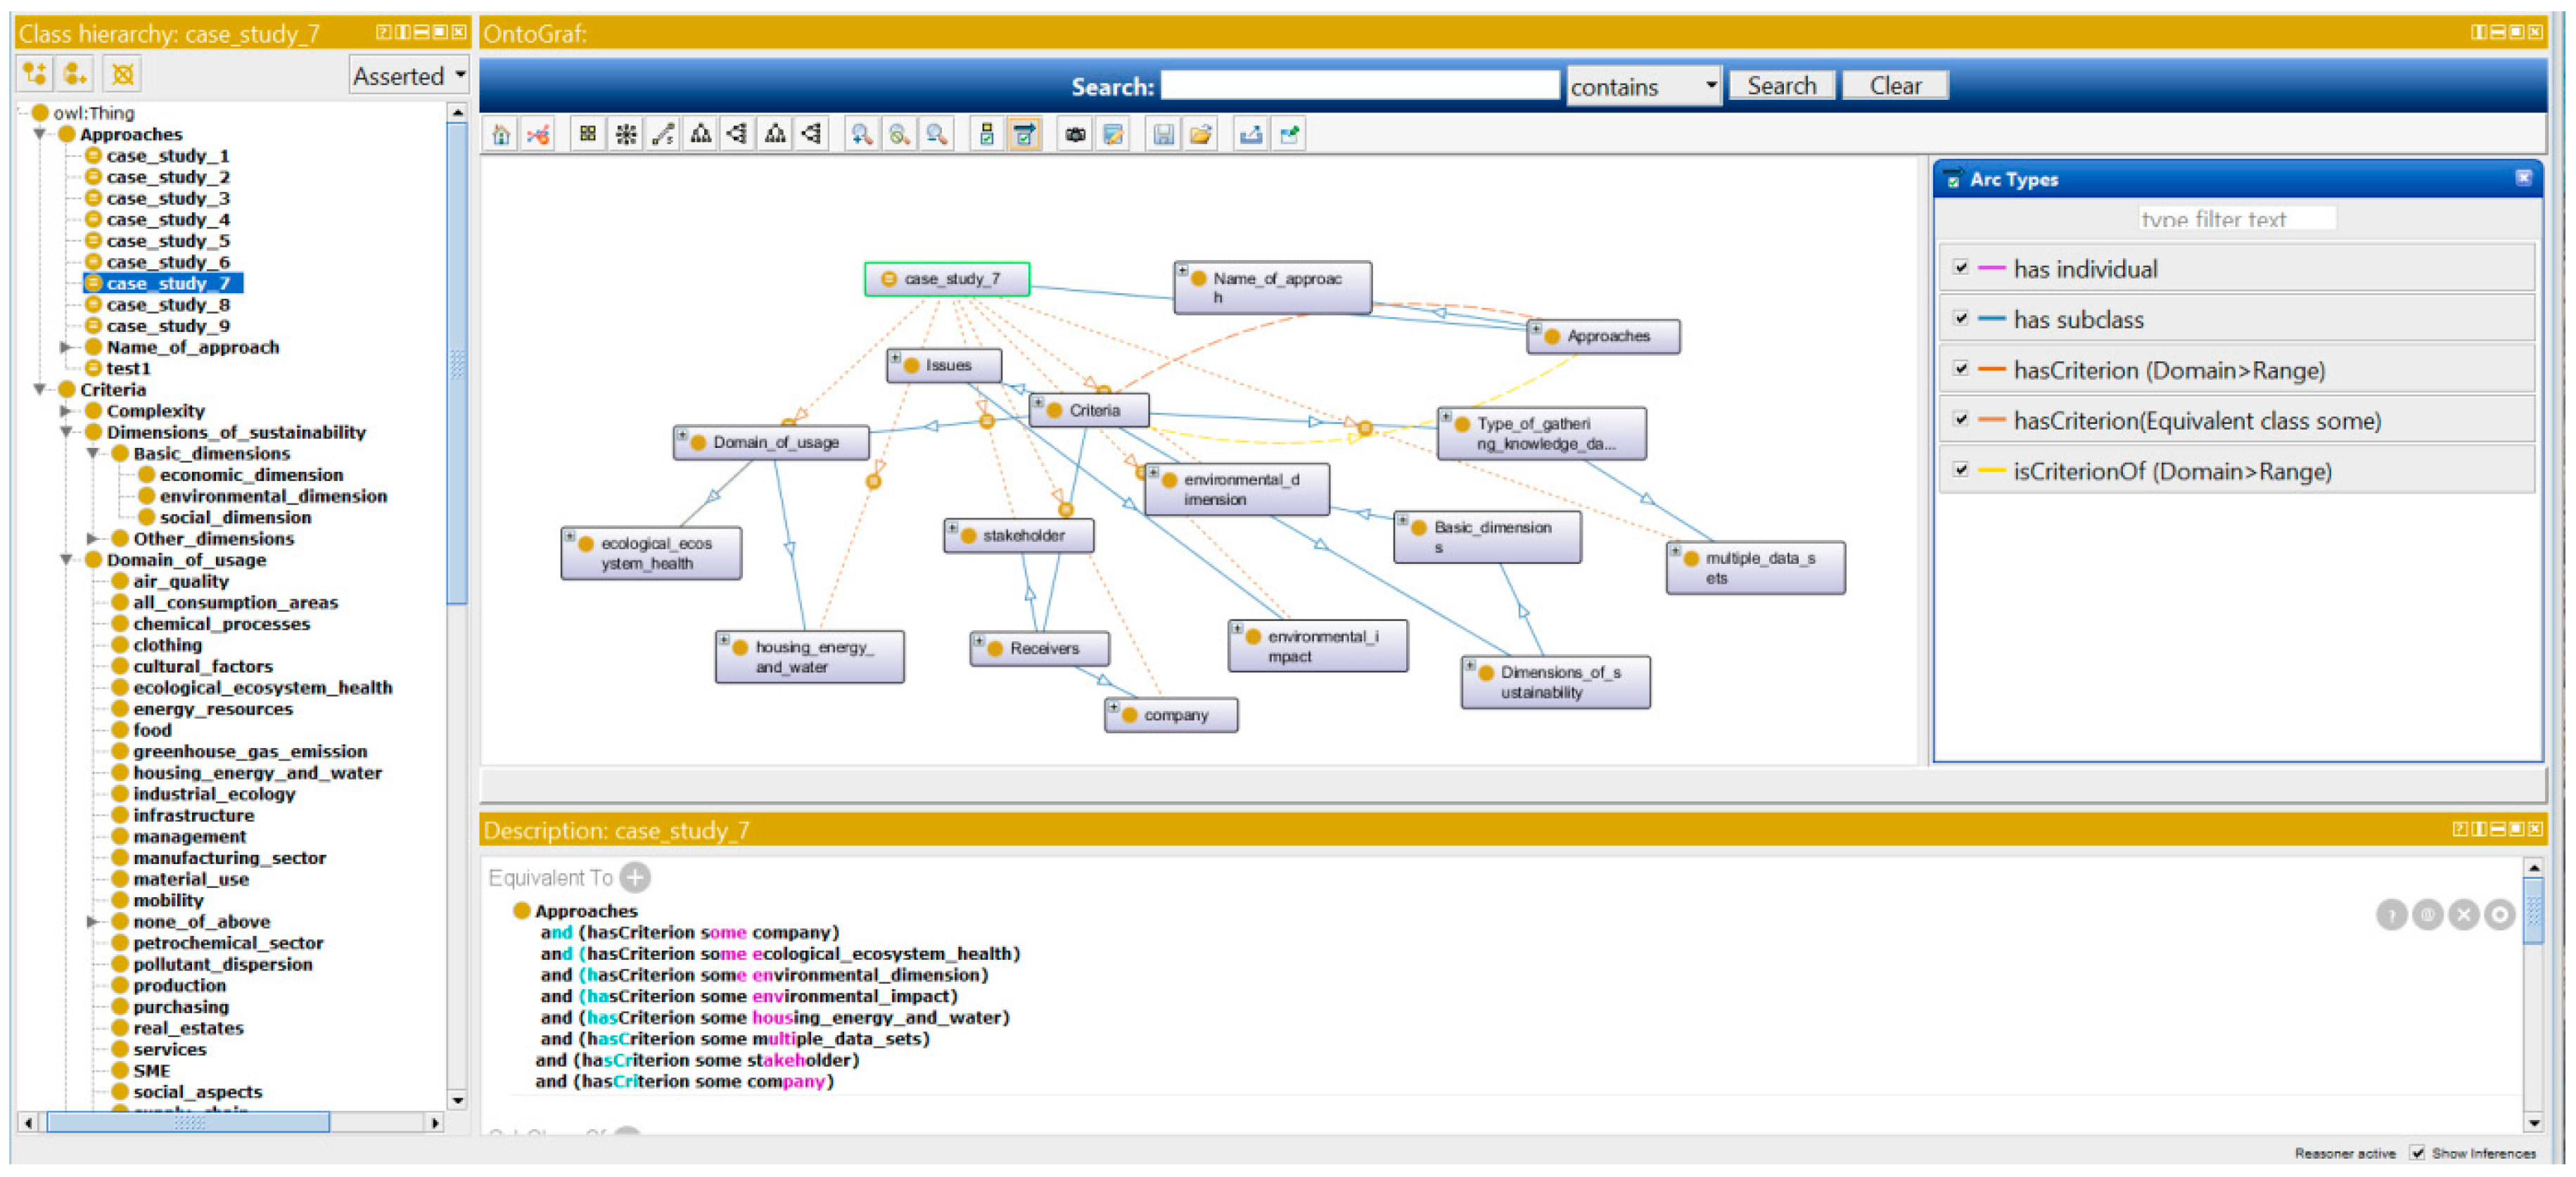Apply the radial layout icon

626,134
